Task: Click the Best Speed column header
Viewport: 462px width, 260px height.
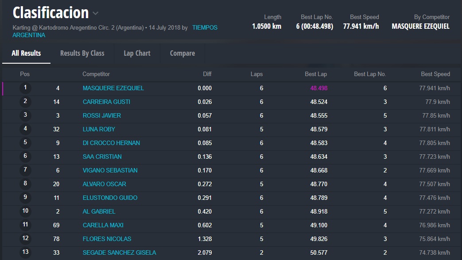Action: pos(435,74)
